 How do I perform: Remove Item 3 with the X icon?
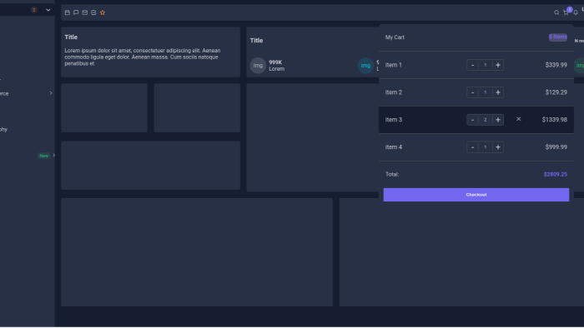(518, 119)
